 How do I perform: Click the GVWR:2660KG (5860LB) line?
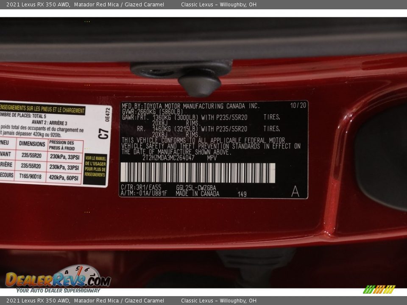point(153,111)
